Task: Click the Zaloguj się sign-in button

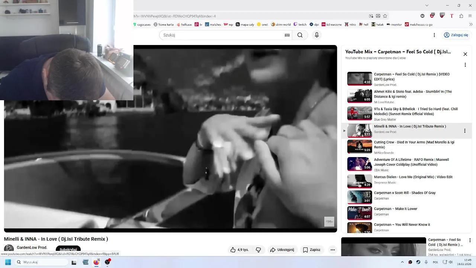Action: pyautogui.click(x=456, y=35)
